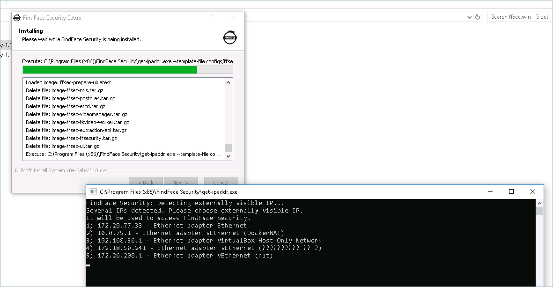Open the Explorer address bar history dropdown

pos(469,17)
